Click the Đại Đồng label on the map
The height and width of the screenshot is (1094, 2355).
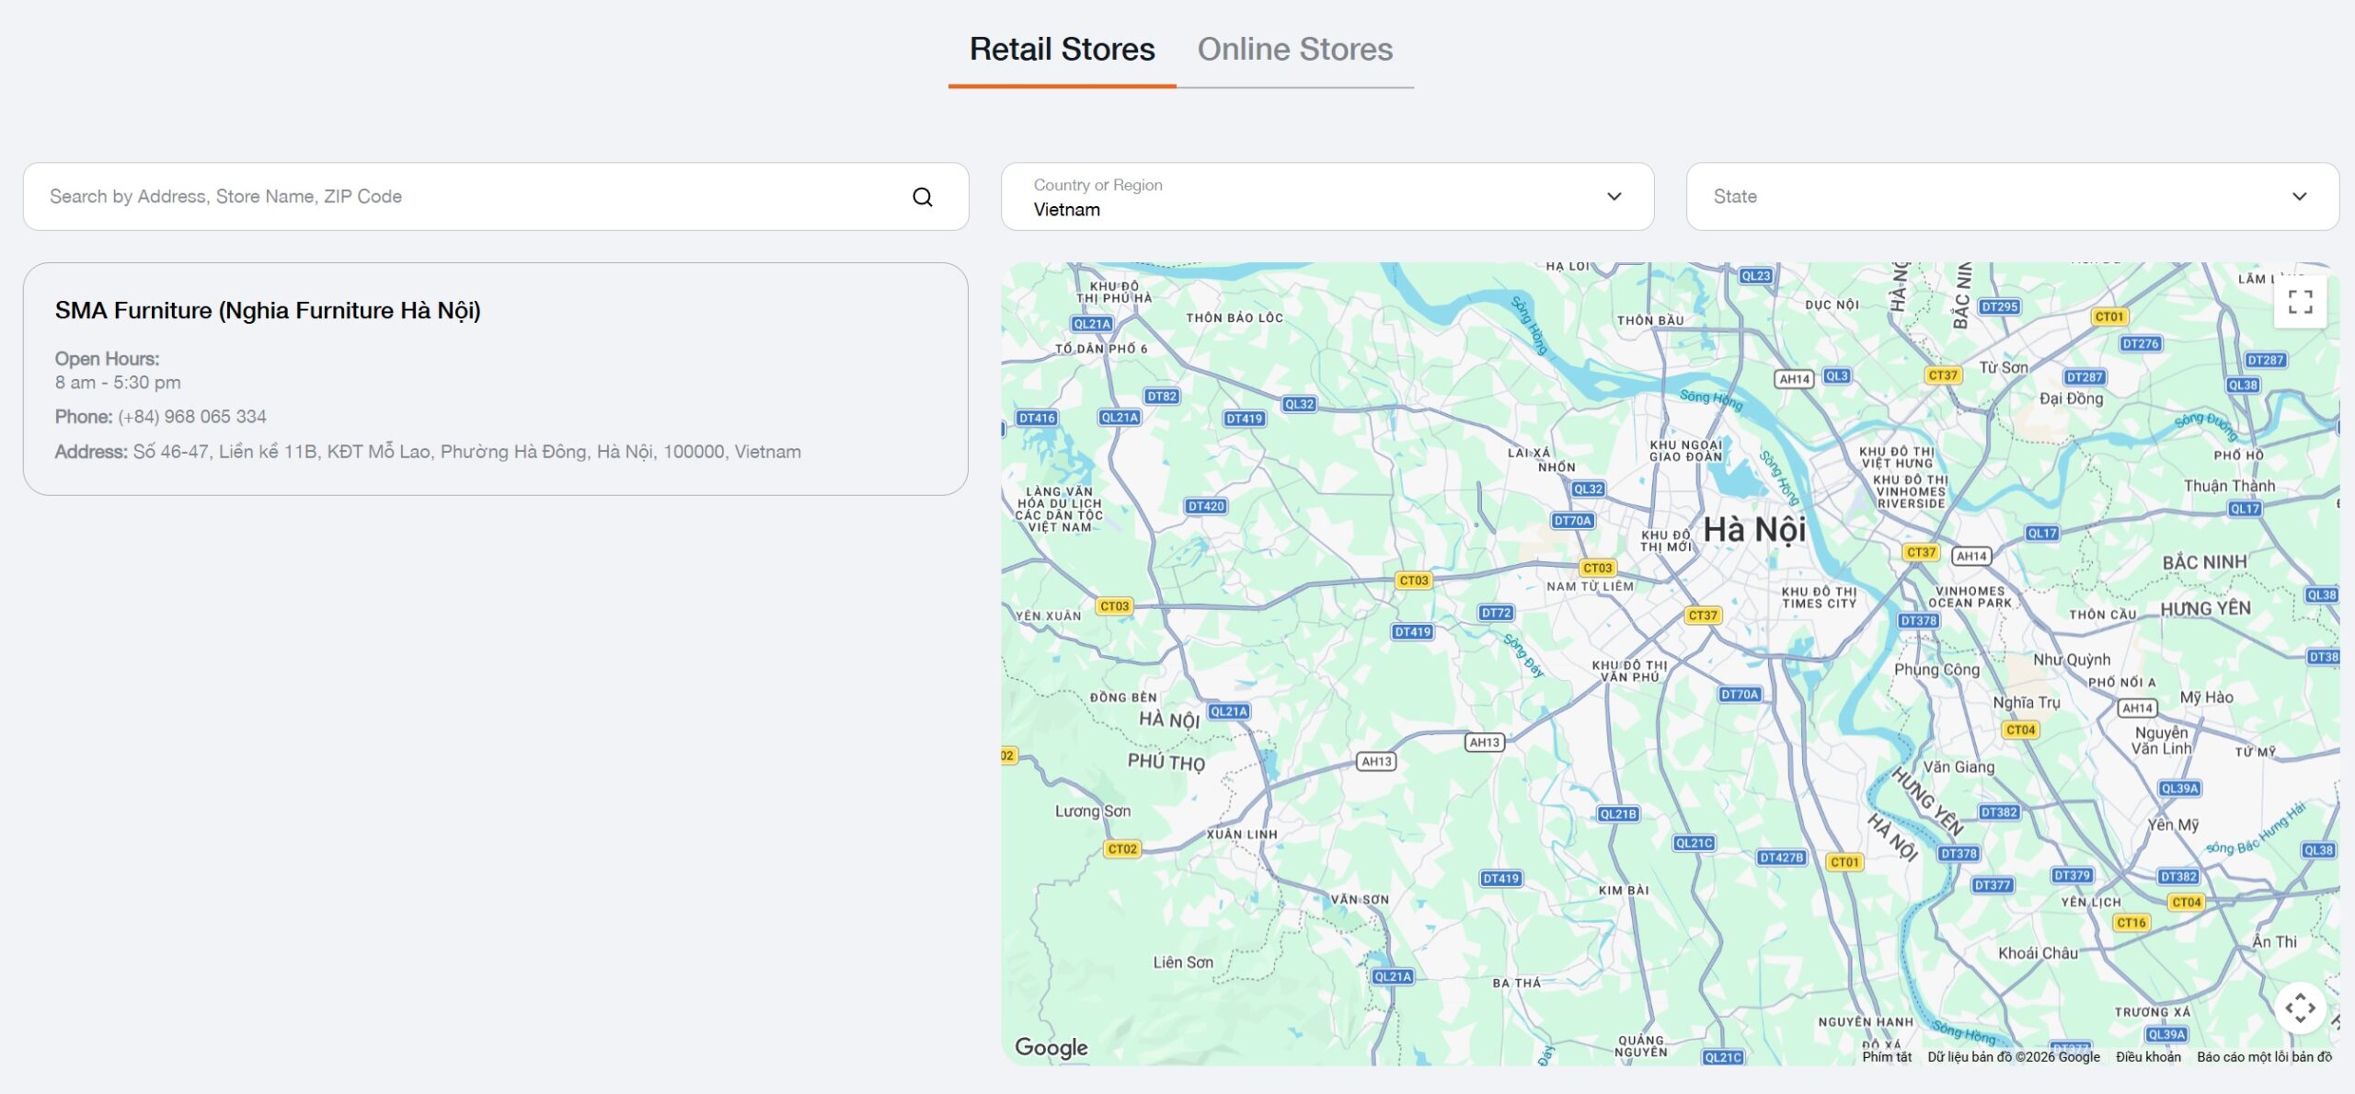(x=2071, y=398)
